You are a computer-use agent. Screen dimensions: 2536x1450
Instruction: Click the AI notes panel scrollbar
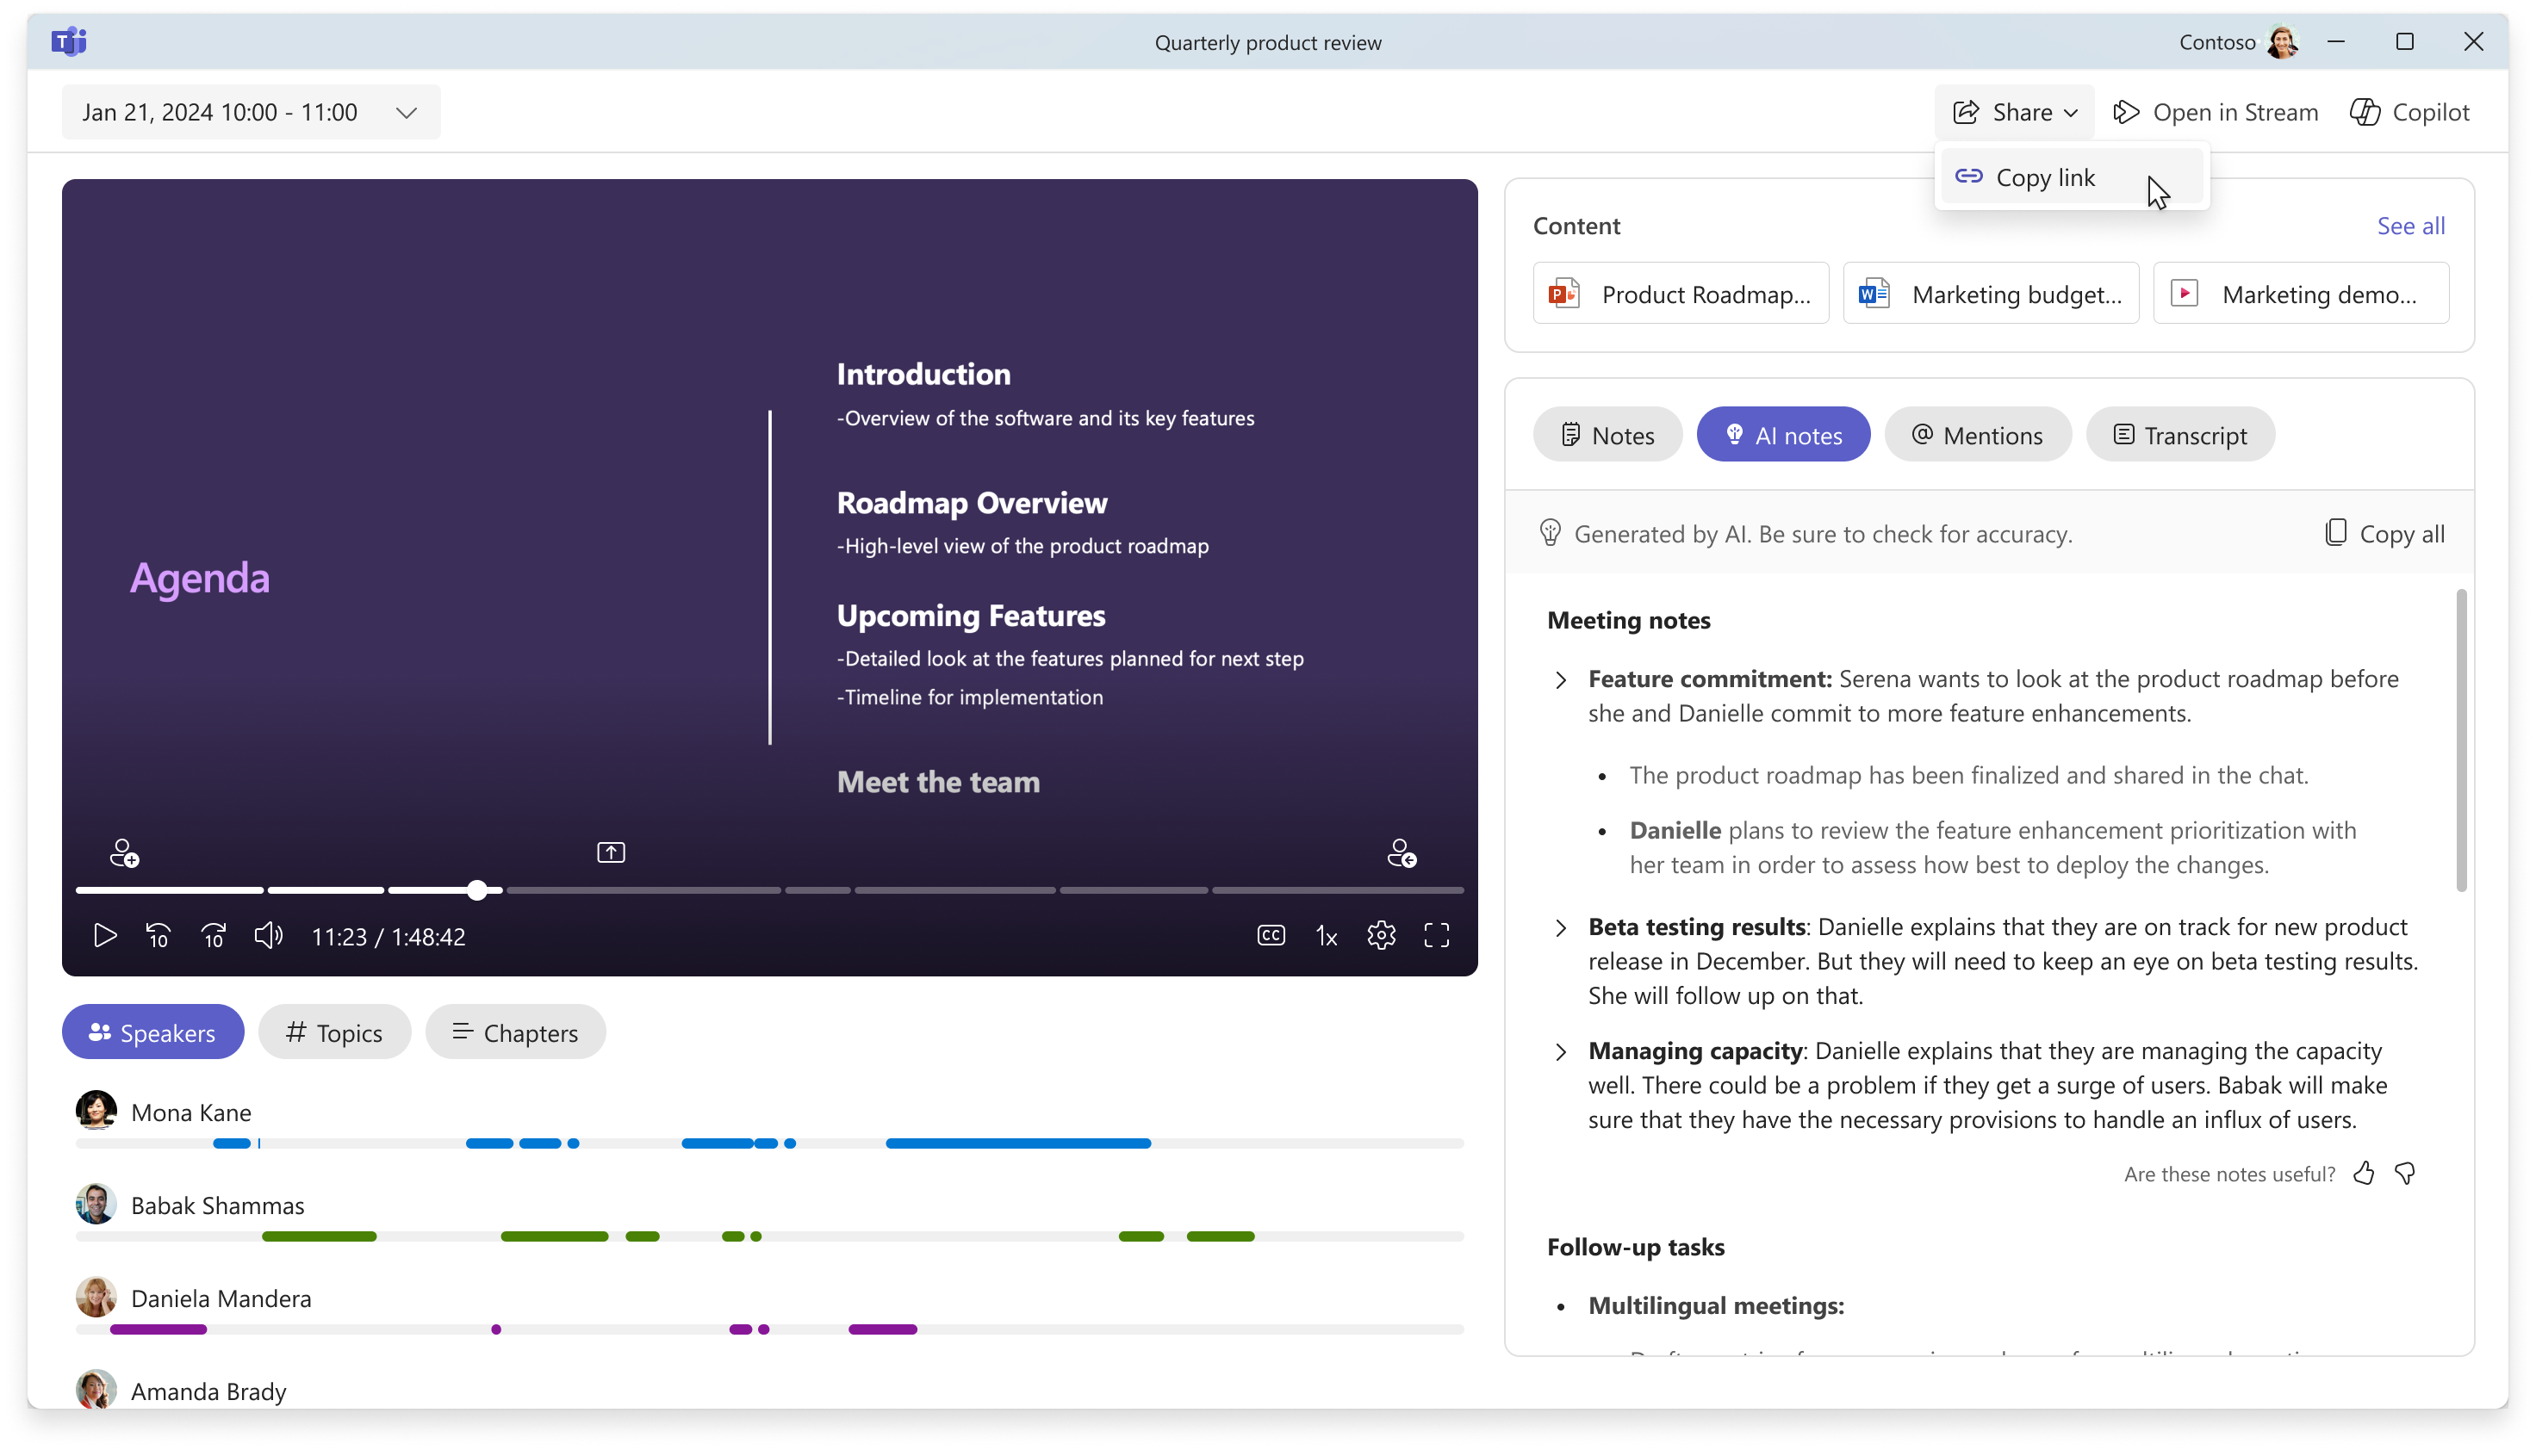tap(2461, 740)
